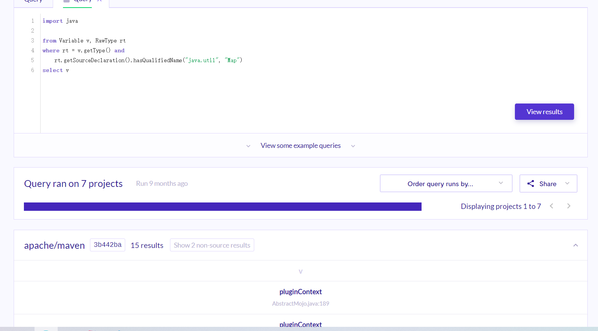Click the share icon
Viewport: 598px width, 331px height.
(x=530, y=184)
